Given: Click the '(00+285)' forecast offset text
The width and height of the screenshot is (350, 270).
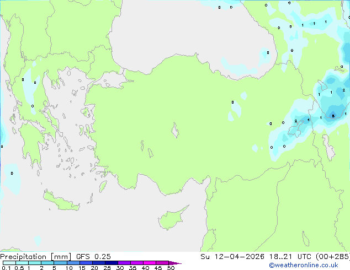Looking at the screenshot, I should (332, 257).
